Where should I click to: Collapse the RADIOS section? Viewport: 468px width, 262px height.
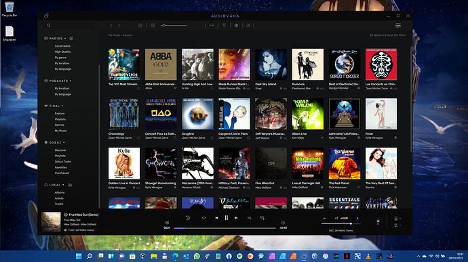tap(65, 39)
